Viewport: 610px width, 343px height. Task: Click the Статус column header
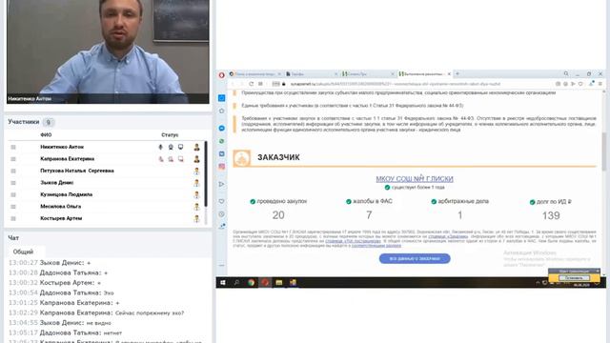click(170, 135)
